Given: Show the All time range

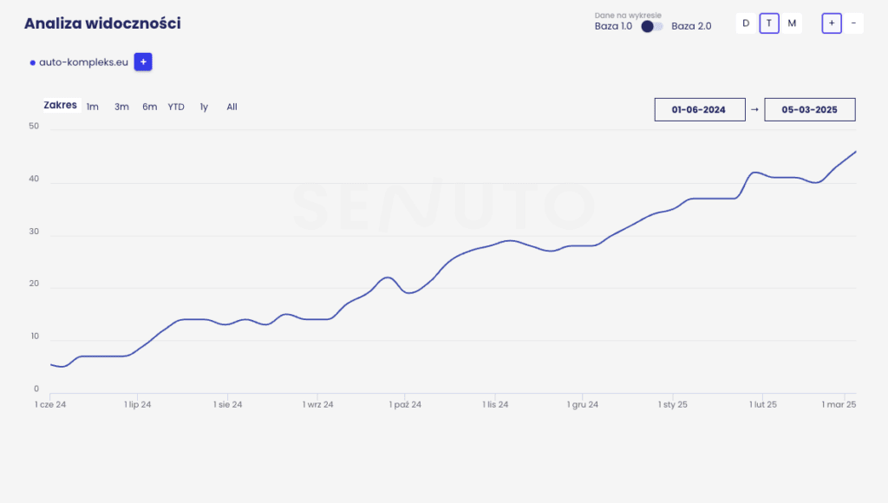Looking at the screenshot, I should pos(232,107).
